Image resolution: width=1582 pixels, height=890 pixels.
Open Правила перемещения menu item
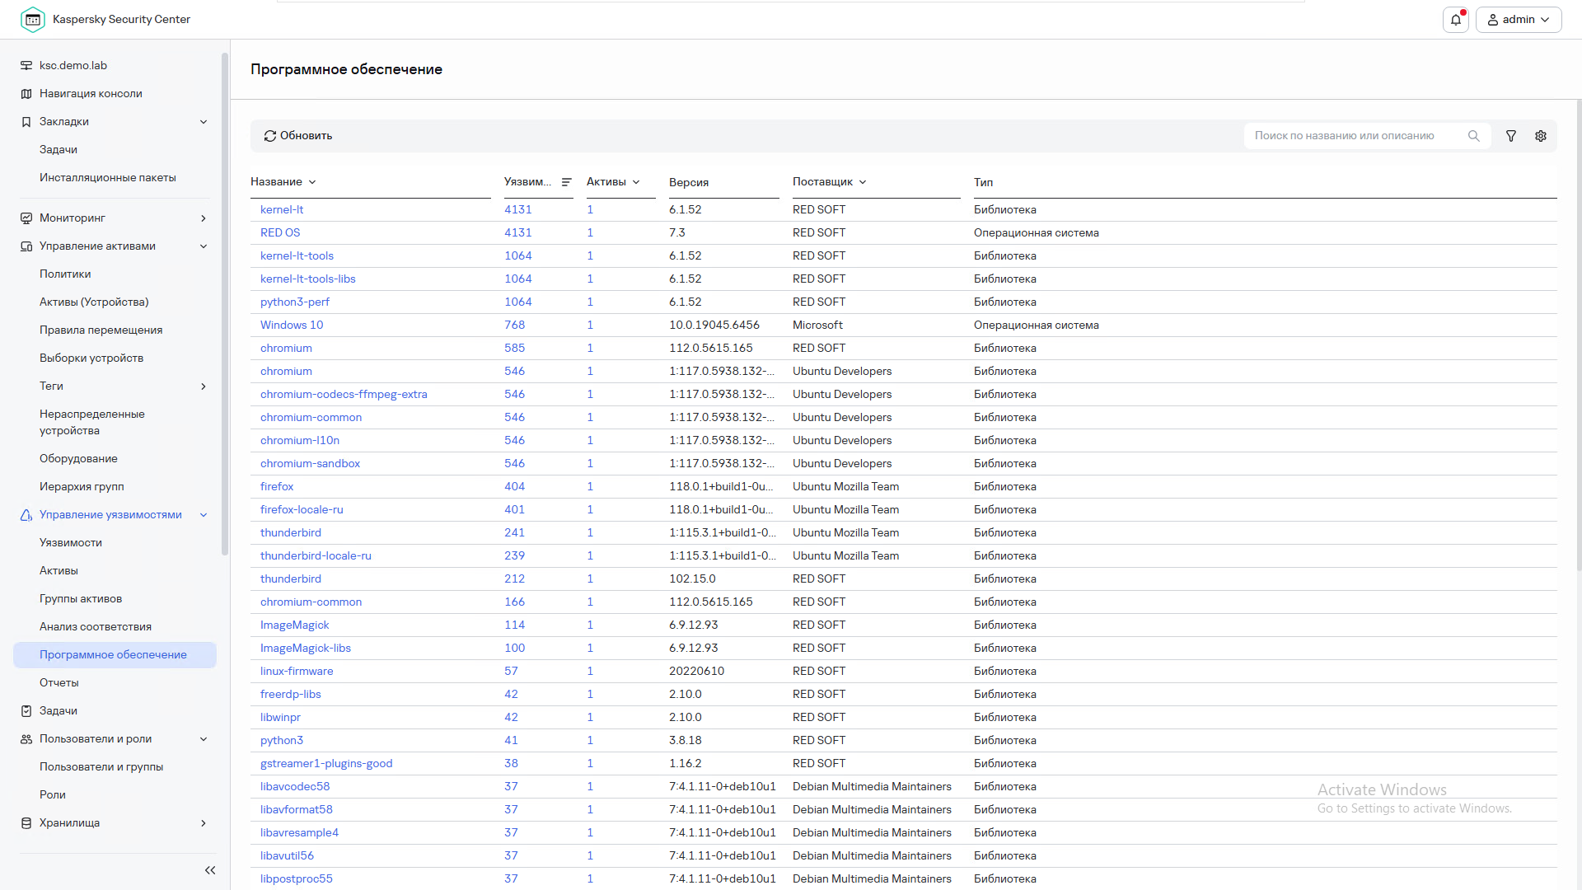[101, 330]
